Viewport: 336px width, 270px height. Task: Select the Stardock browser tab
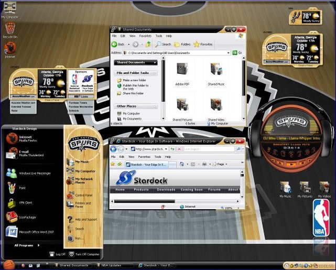(x=147, y=165)
